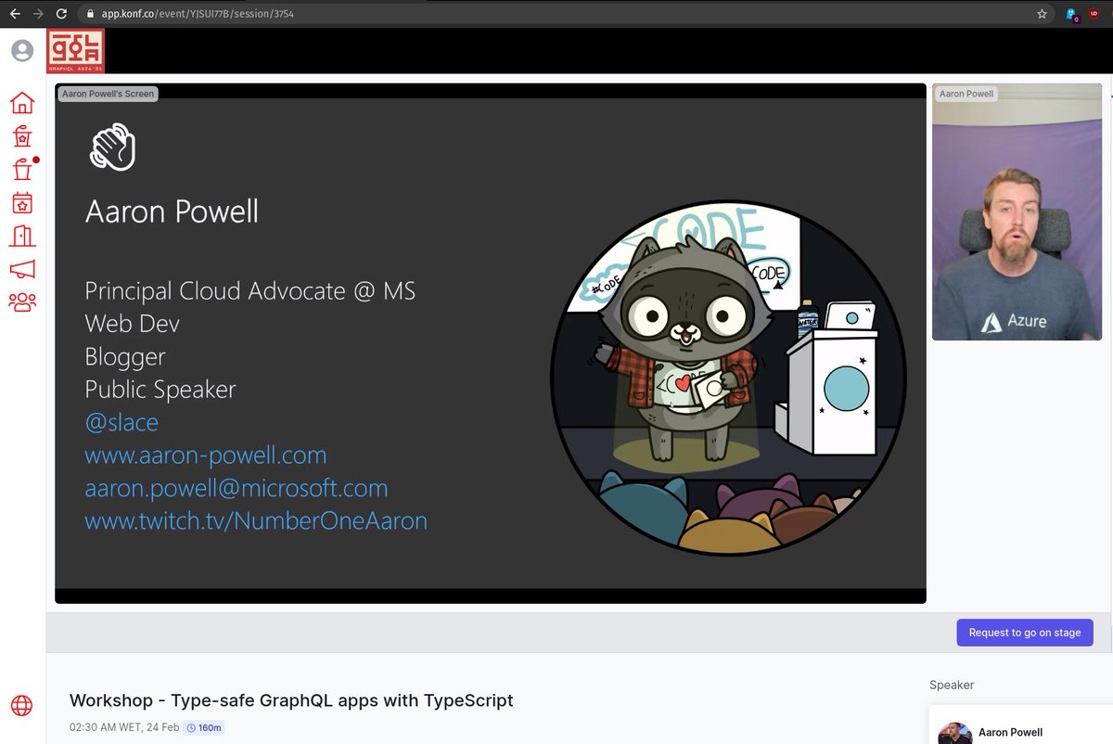The height and width of the screenshot is (744, 1113).
Task: Open the schedule calendar sidebar icon
Action: pos(22,202)
